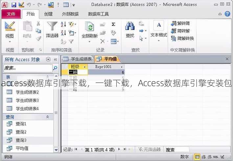This screenshot has width=233, height=161.
Task: Remove sort with the eraser A-Z icon
Action: [x=63, y=41]
